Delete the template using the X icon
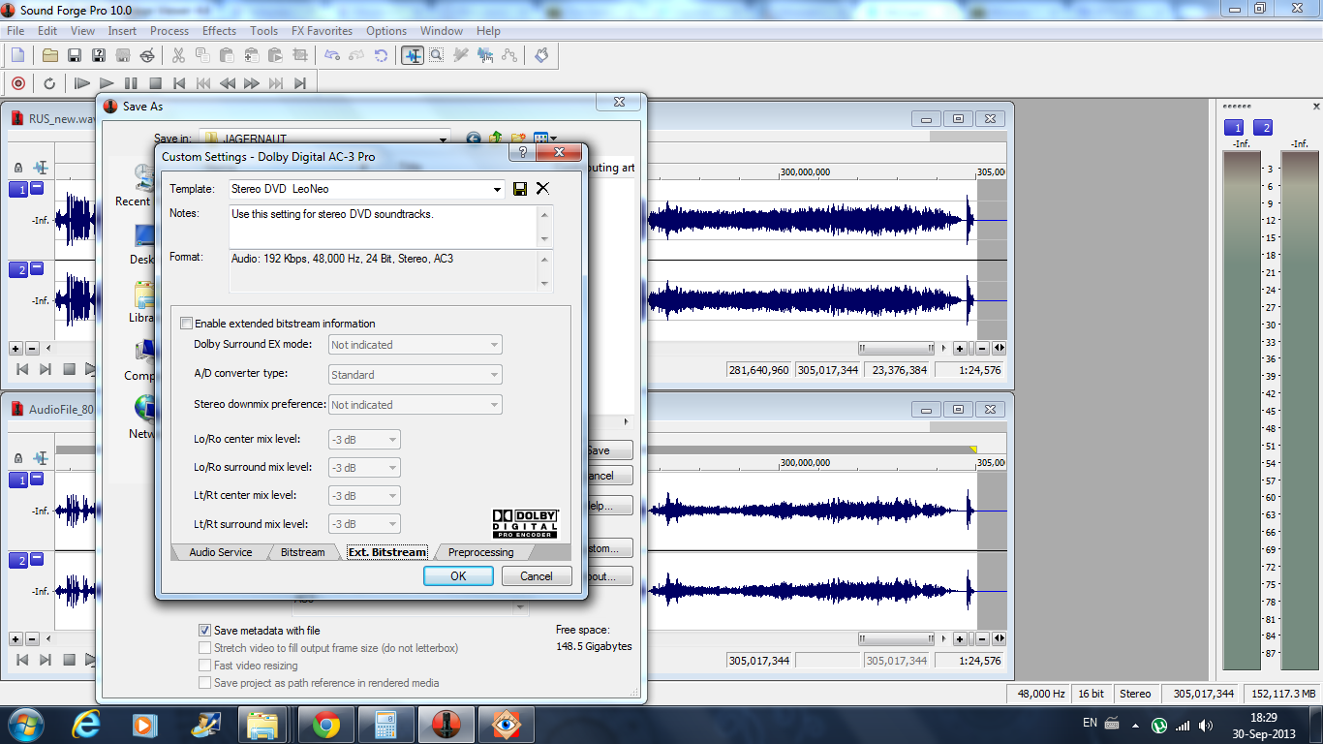 point(542,189)
